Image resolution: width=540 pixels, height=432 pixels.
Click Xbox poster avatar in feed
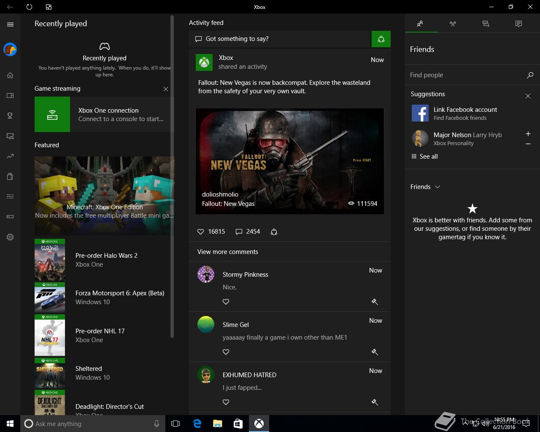204,62
